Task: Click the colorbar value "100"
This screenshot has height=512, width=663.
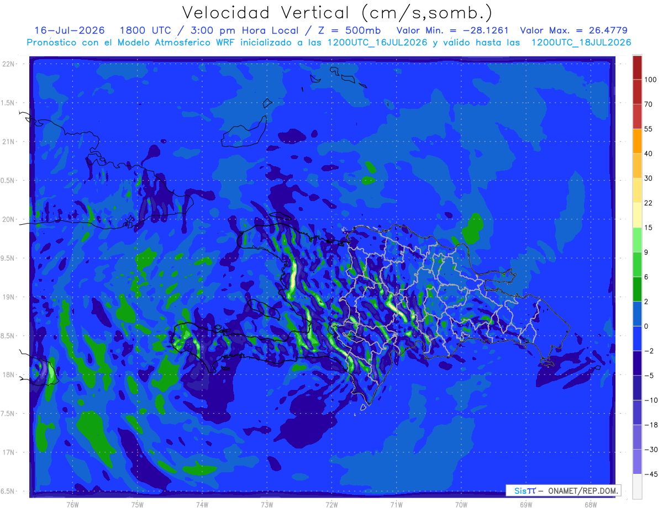Action: click(x=650, y=80)
